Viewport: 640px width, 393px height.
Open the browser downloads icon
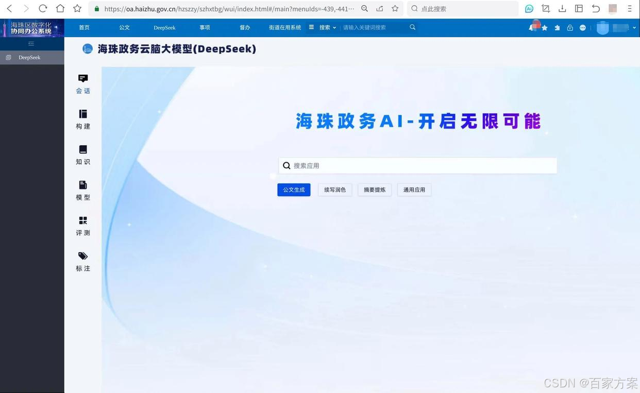(x=562, y=8)
